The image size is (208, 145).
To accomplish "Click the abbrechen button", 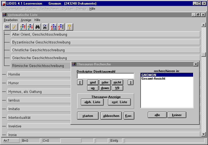I will 111,116.
